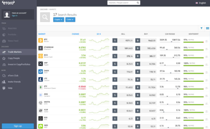Open the row options icon for DASH
The width and height of the screenshot is (210, 129).
pos(207,72)
